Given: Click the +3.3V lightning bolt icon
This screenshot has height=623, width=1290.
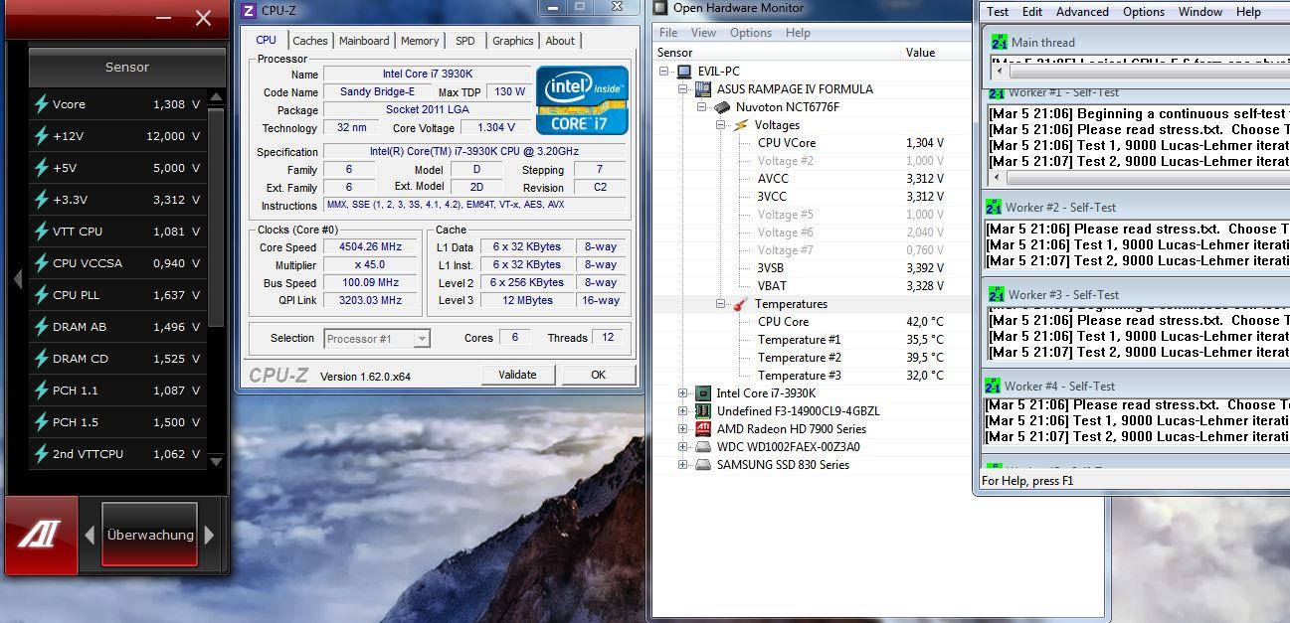Looking at the screenshot, I should coord(42,200).
